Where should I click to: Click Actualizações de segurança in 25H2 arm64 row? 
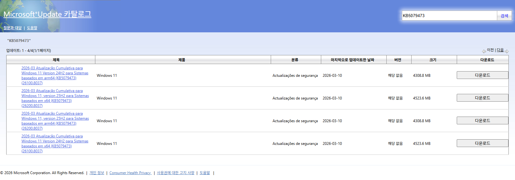click(295, 121)
